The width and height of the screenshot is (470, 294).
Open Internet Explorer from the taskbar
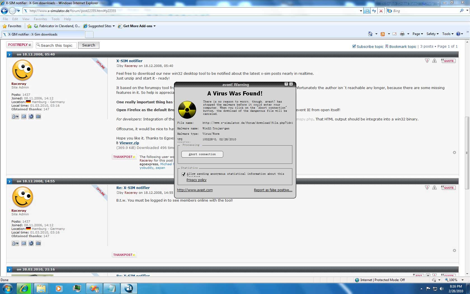click(24, 288)
